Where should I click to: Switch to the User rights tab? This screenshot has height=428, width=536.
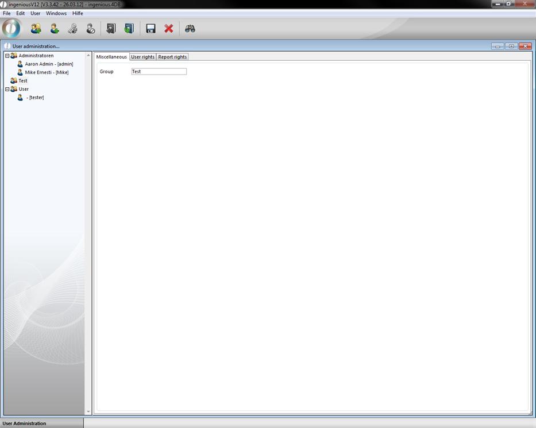pyautogui.click(x=142, y=57)
